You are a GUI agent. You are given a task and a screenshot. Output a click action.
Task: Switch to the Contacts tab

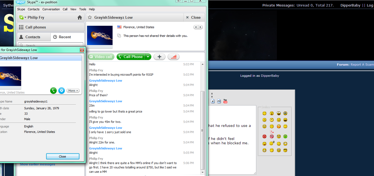click(34, 37)
